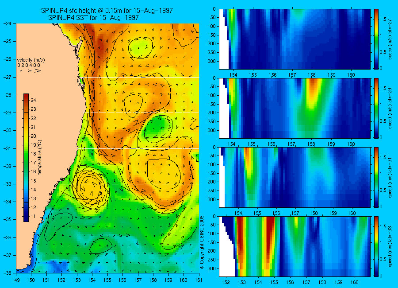398x288 pixels.
Task: Click the "-24" latitude label on map axis
Action: point(7,23)
